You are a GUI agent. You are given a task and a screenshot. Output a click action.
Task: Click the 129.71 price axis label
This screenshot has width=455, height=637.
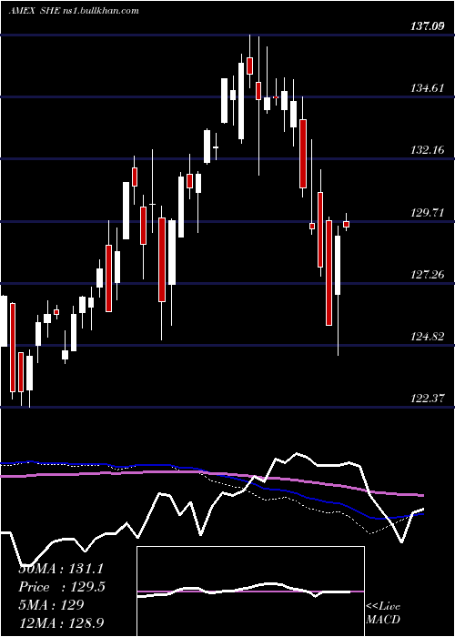(427, 212)
